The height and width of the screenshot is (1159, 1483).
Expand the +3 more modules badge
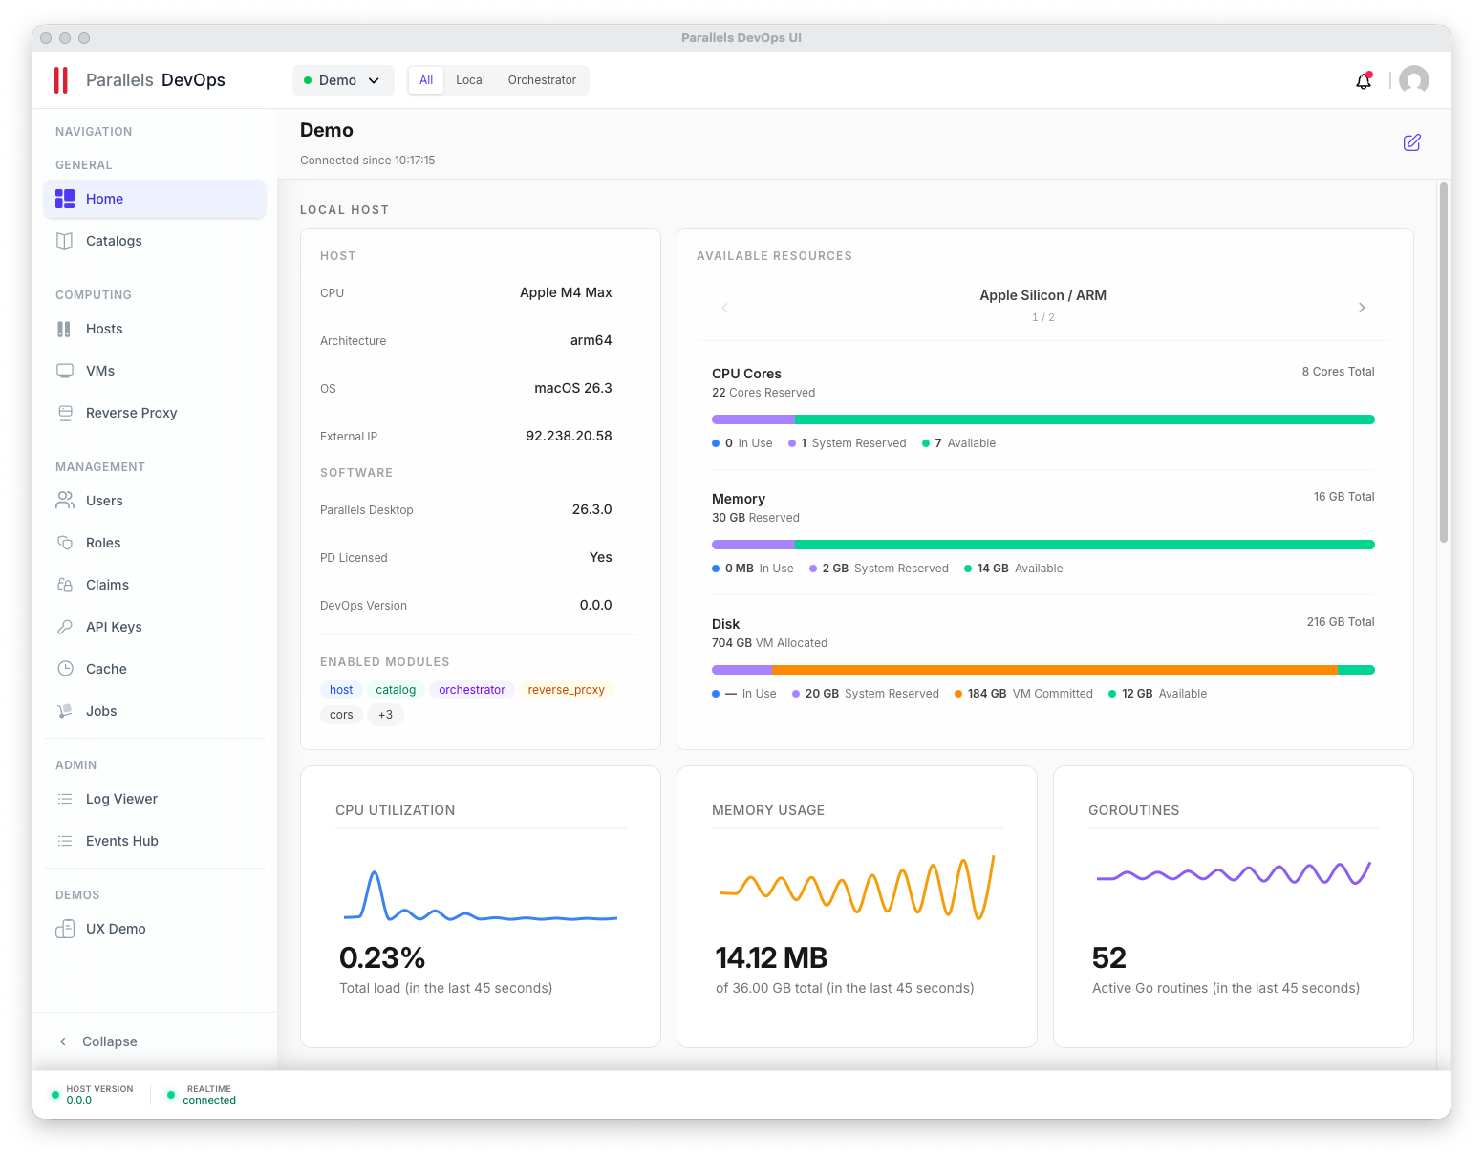tap(385, 715)
